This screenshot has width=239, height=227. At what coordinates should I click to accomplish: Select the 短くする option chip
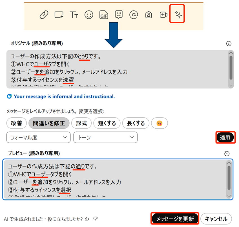point(107,123)
